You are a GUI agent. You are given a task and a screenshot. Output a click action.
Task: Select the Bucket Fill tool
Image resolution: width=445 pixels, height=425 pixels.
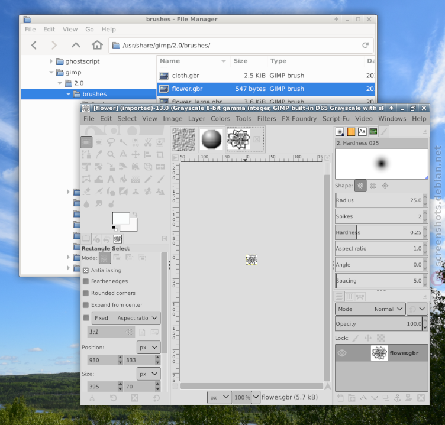[123, 179]
